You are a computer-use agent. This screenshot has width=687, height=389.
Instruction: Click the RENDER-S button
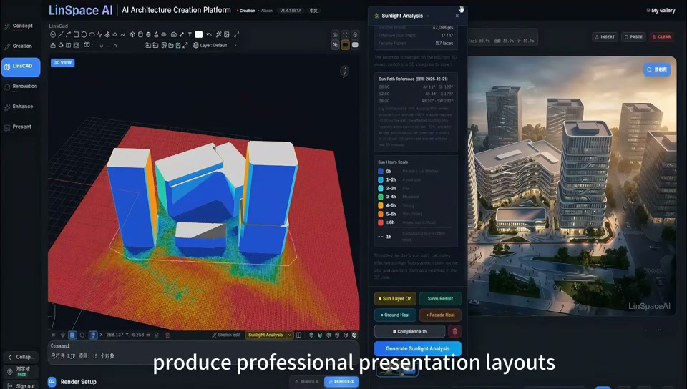click(x=306, y=382)
